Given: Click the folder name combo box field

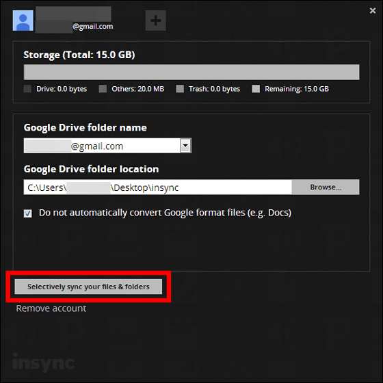Looking at the screenshot, I should pos(107,146).
